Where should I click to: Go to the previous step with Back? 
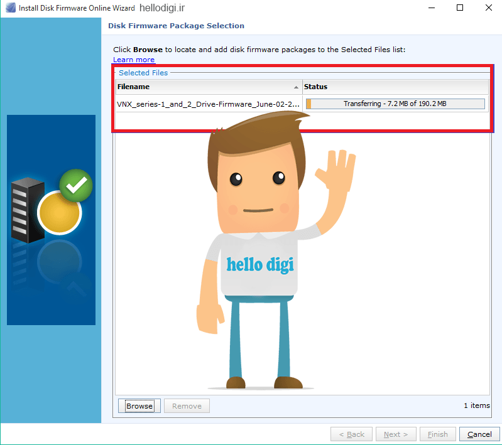point(352,434)
